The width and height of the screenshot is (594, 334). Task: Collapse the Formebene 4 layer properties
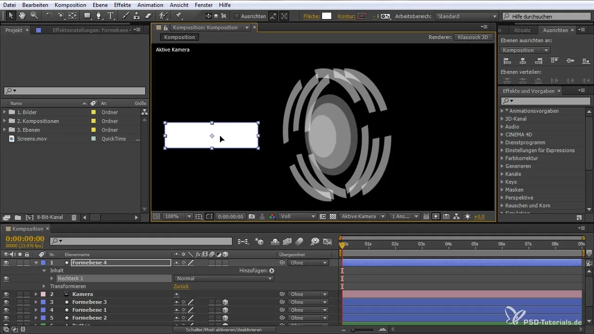(36, 263)
